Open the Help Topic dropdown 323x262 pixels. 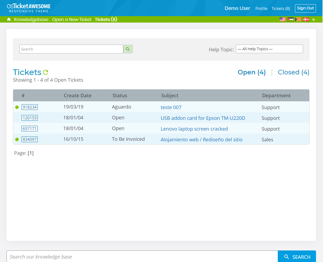[x=269, y=49]
